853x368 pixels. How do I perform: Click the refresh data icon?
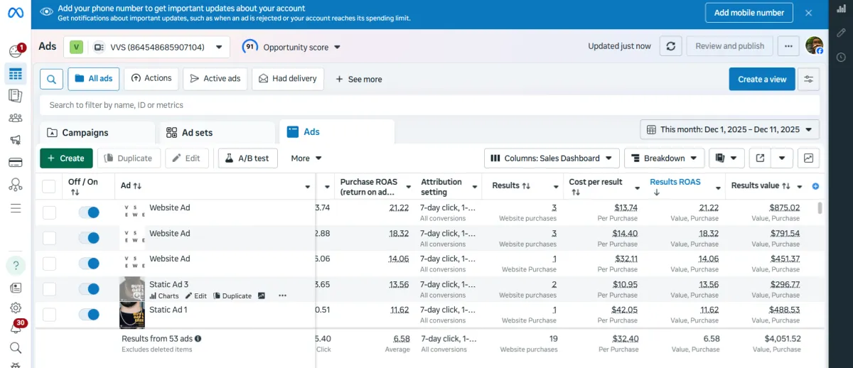pyautogui.click(x=670, y=46)
